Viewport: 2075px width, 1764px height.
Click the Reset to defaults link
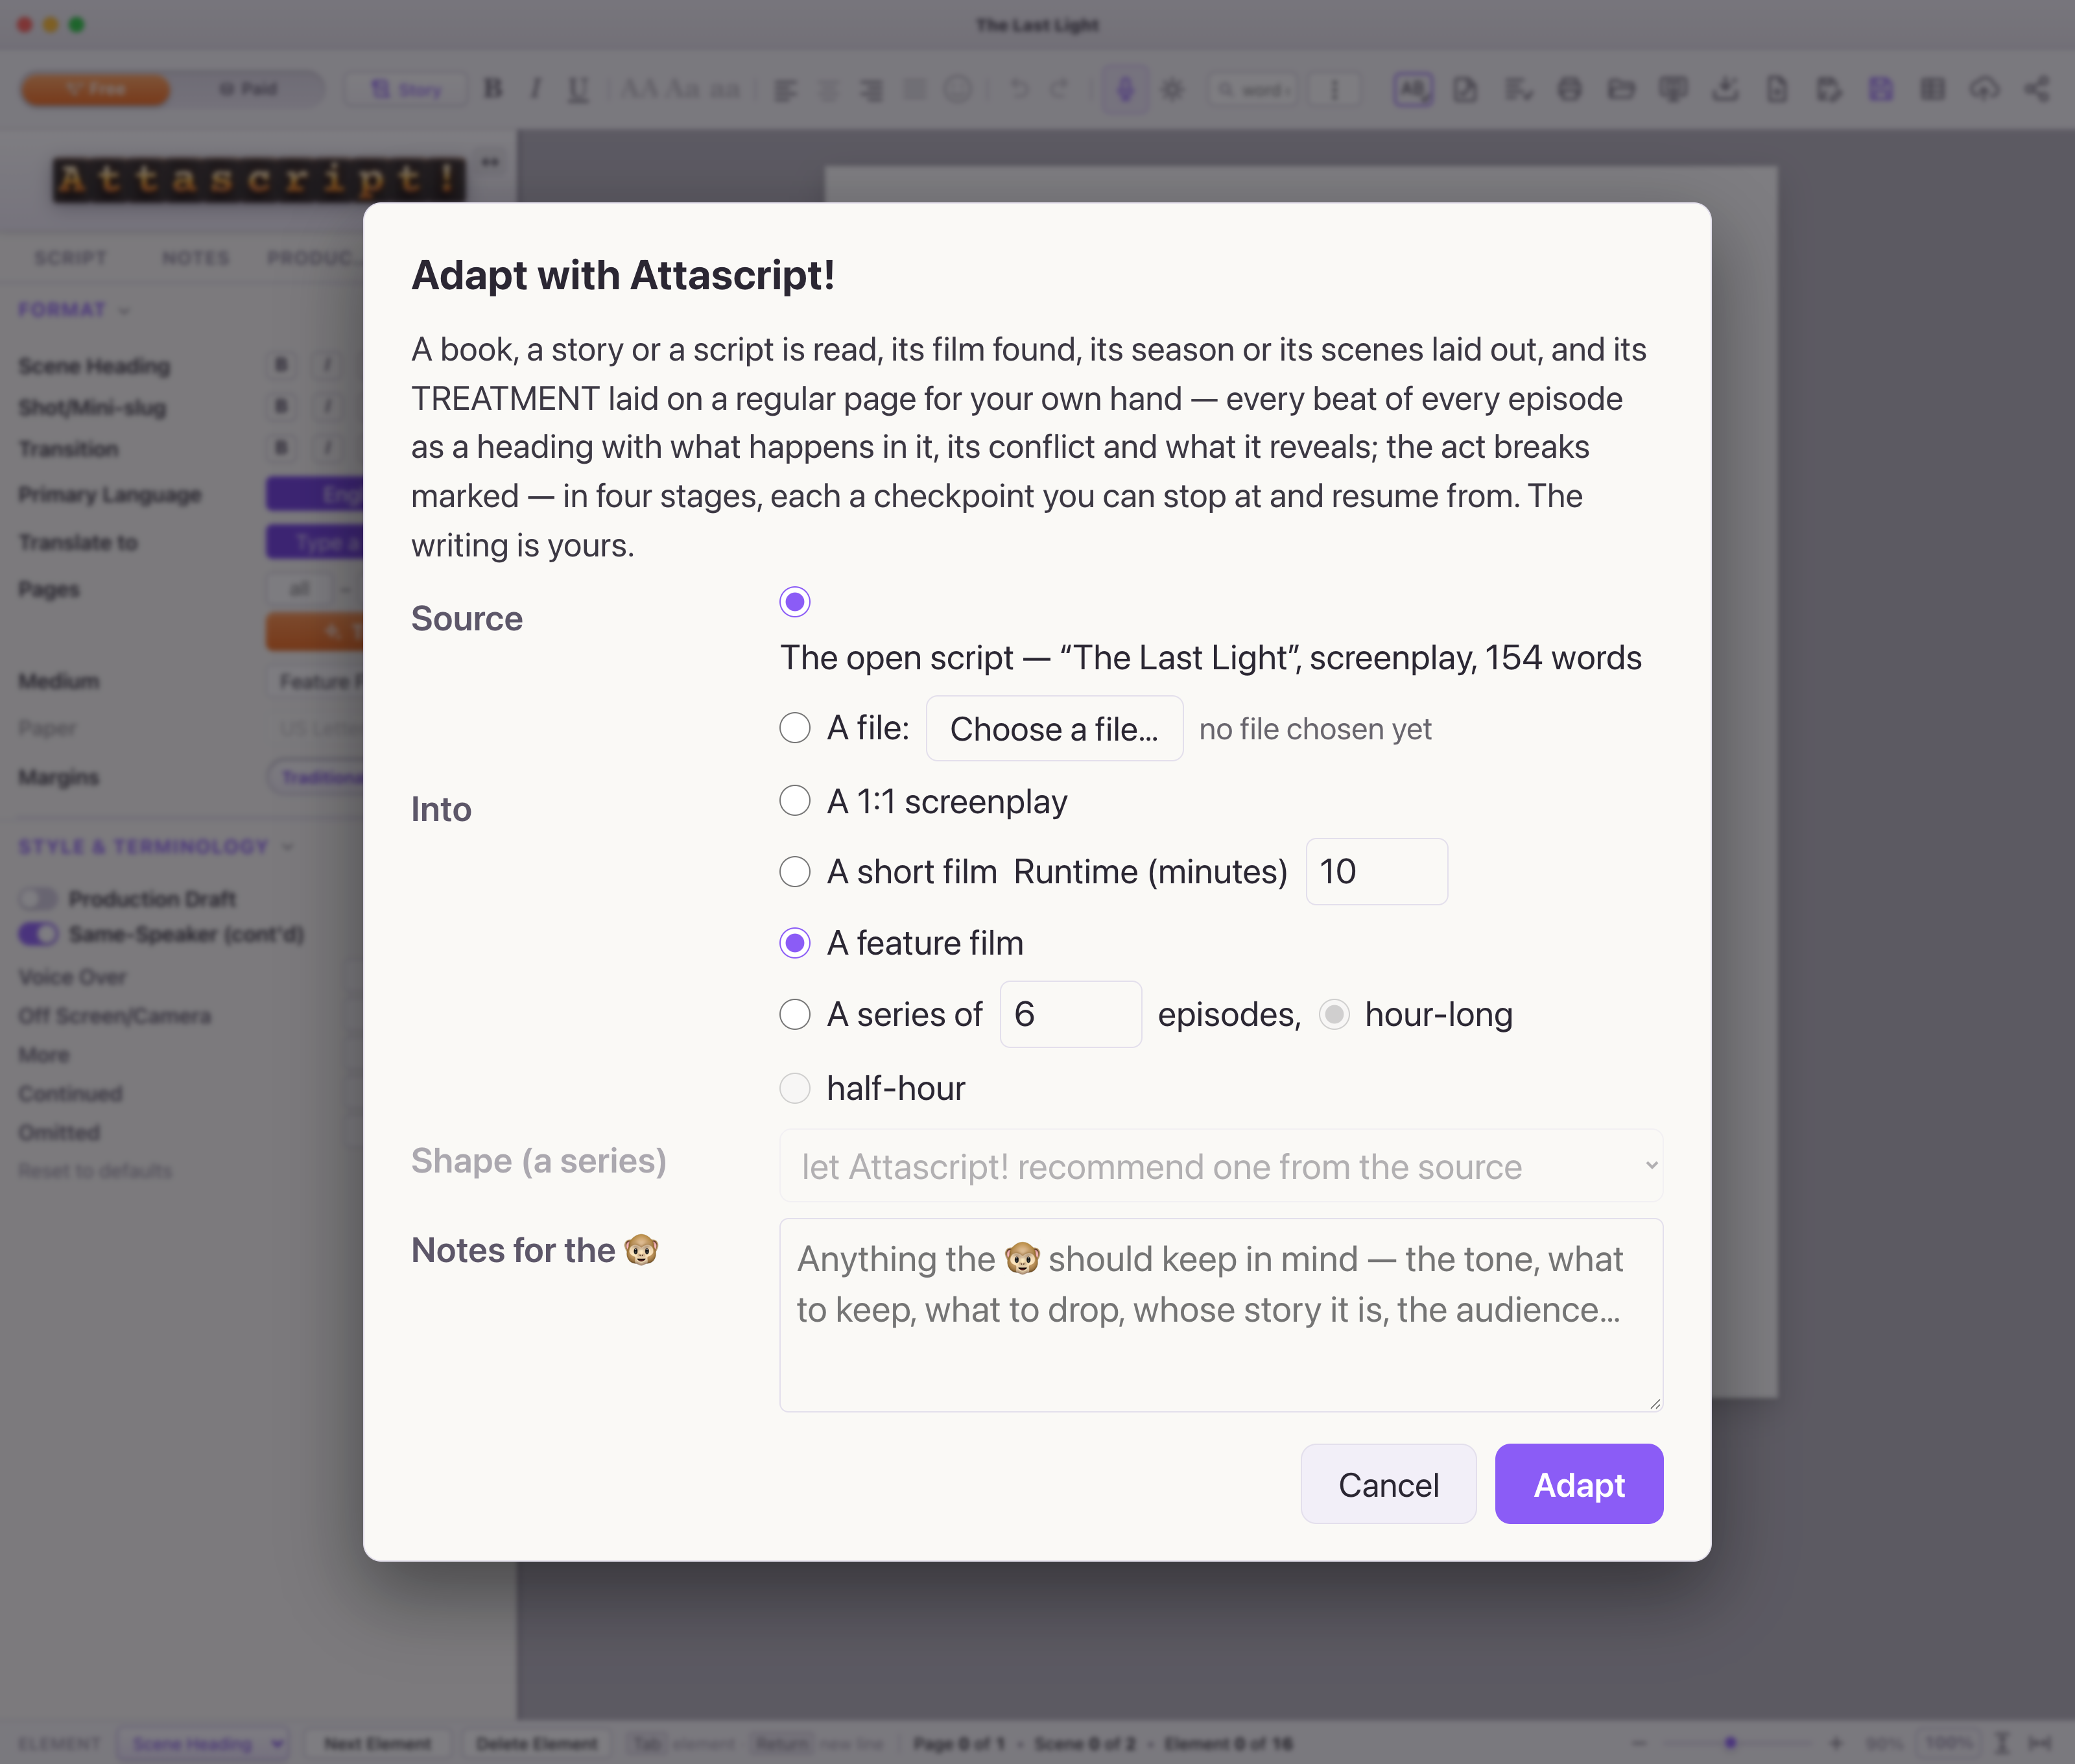pos(95,1171)
